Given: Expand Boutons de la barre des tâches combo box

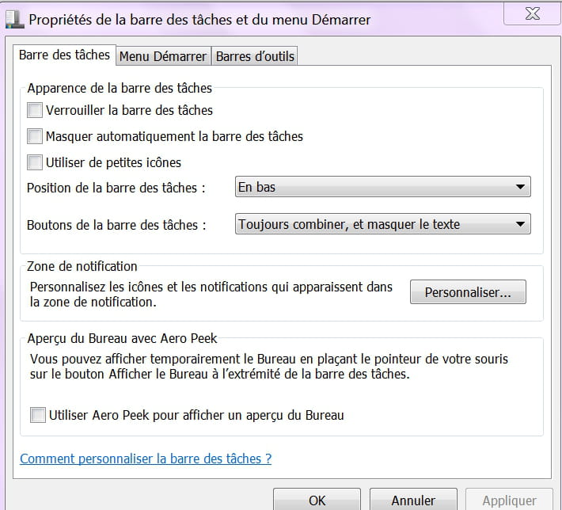Looking at the screenshot, I should [x=383, y=224].
